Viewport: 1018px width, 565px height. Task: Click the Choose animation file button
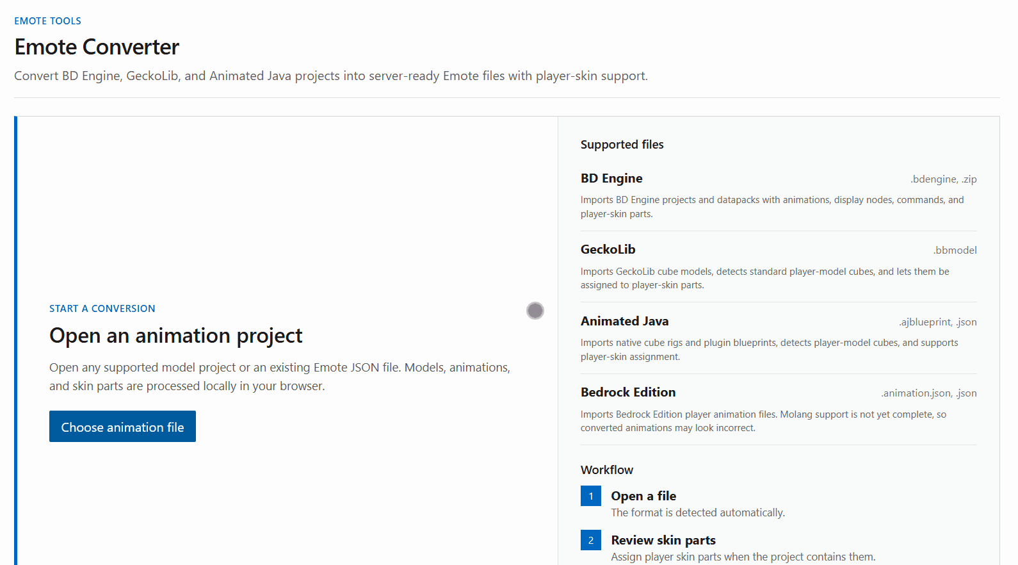(x=122, y=427)
